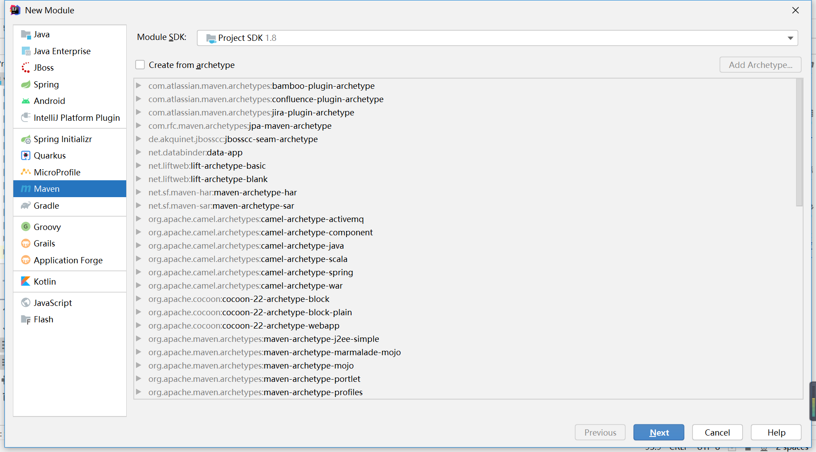Expand jbosscc-seam-archetype node
The height and width of the screenshot is (452, 816).
click(139, 139)
